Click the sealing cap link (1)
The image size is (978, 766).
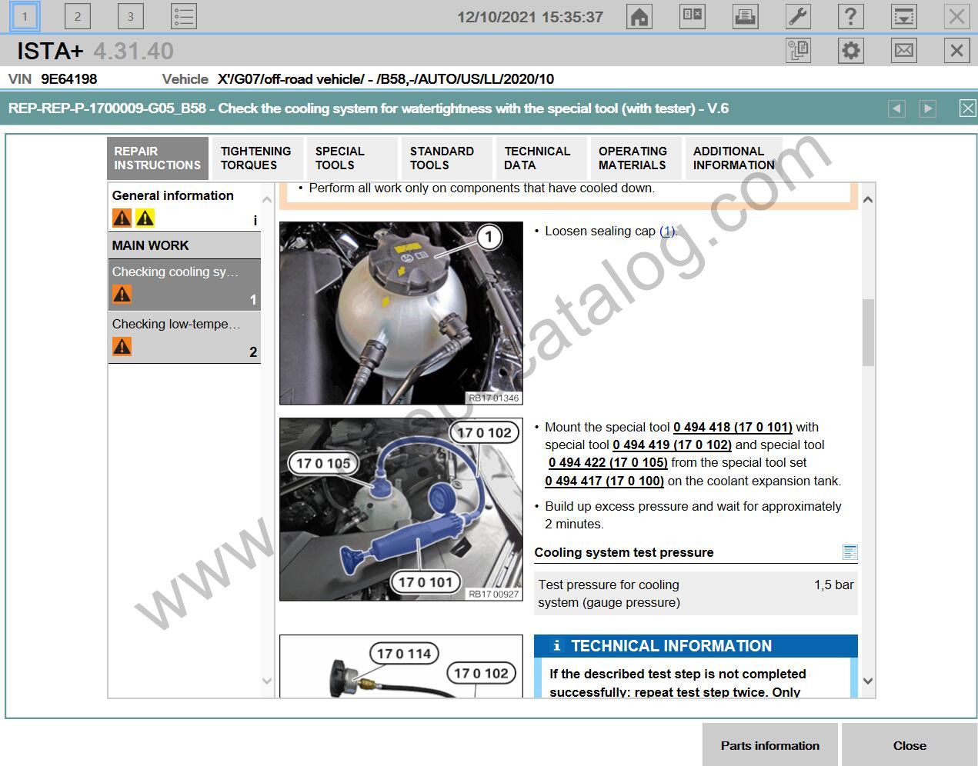666,231
